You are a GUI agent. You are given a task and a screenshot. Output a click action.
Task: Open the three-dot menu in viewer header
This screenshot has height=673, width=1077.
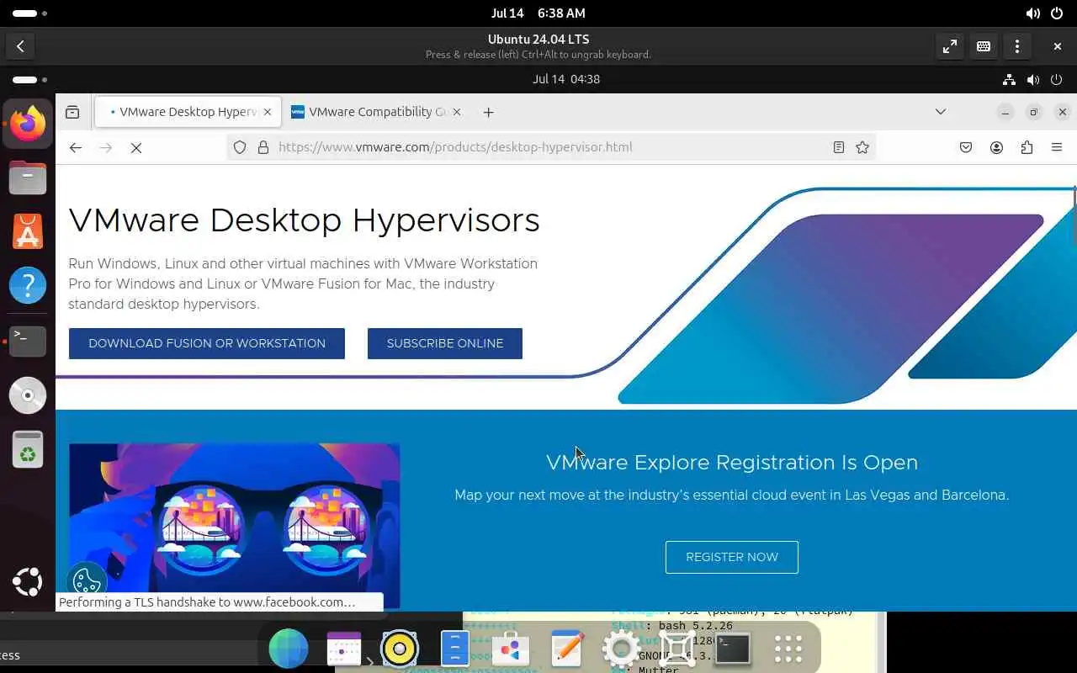click(x=1017, y=46)
